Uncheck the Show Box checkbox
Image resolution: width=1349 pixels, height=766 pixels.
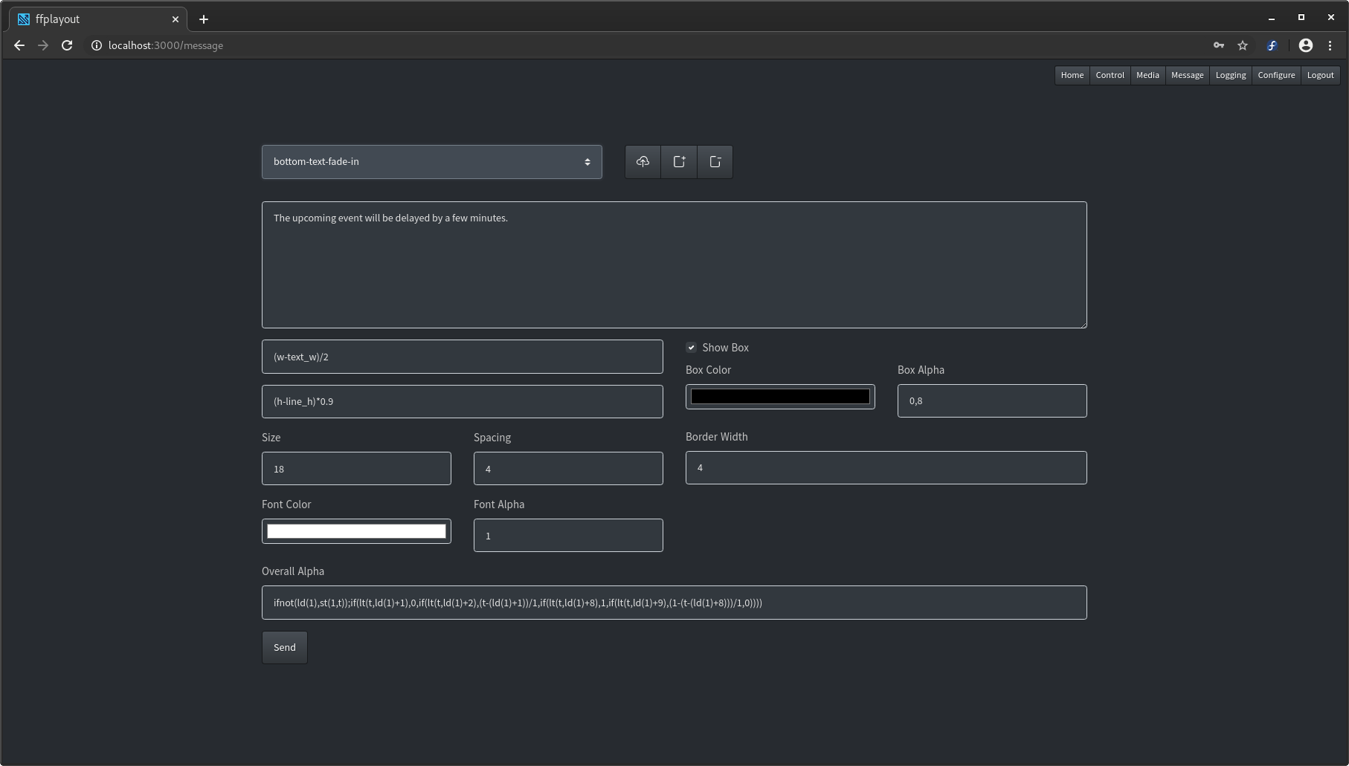pos(691,348)
